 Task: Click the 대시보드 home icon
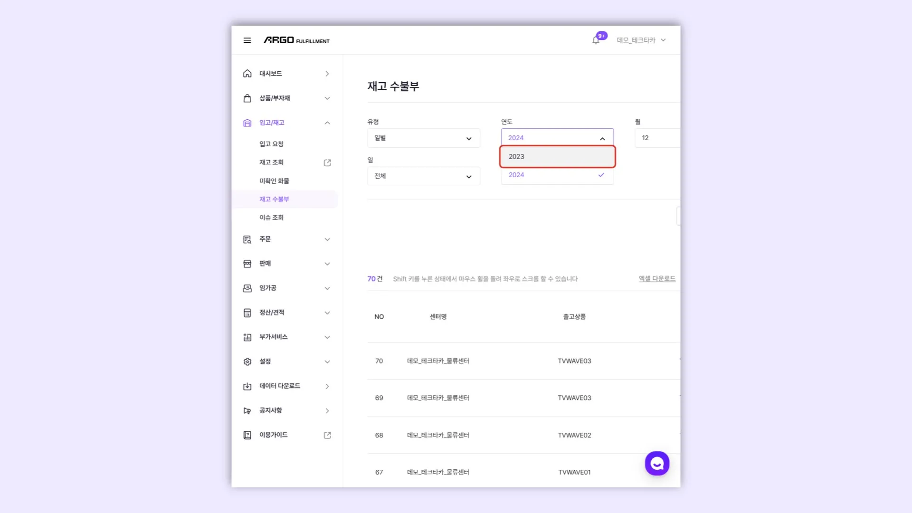247,74
